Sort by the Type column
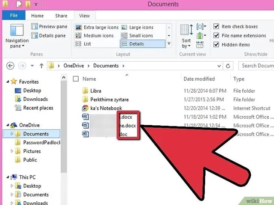Viewport: 274px width, 205px height. [x=239, y=79]
